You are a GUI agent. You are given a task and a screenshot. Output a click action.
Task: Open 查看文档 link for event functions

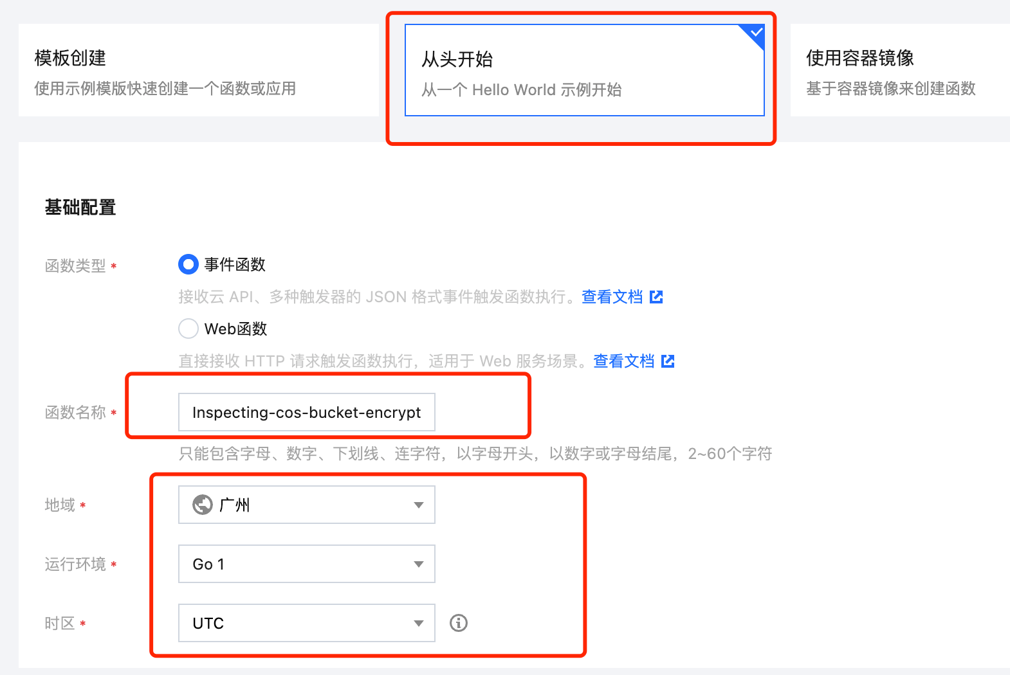pos(612,297)
